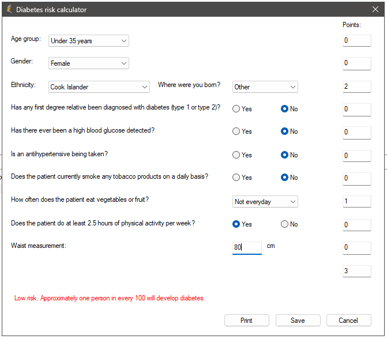The width and height of the screenshot is (387, 339).
Task: Click the 'Waist measurement:' label
Action: [x=39, y=246]
